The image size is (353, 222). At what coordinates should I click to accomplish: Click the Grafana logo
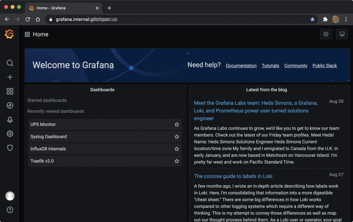(9, 34)
